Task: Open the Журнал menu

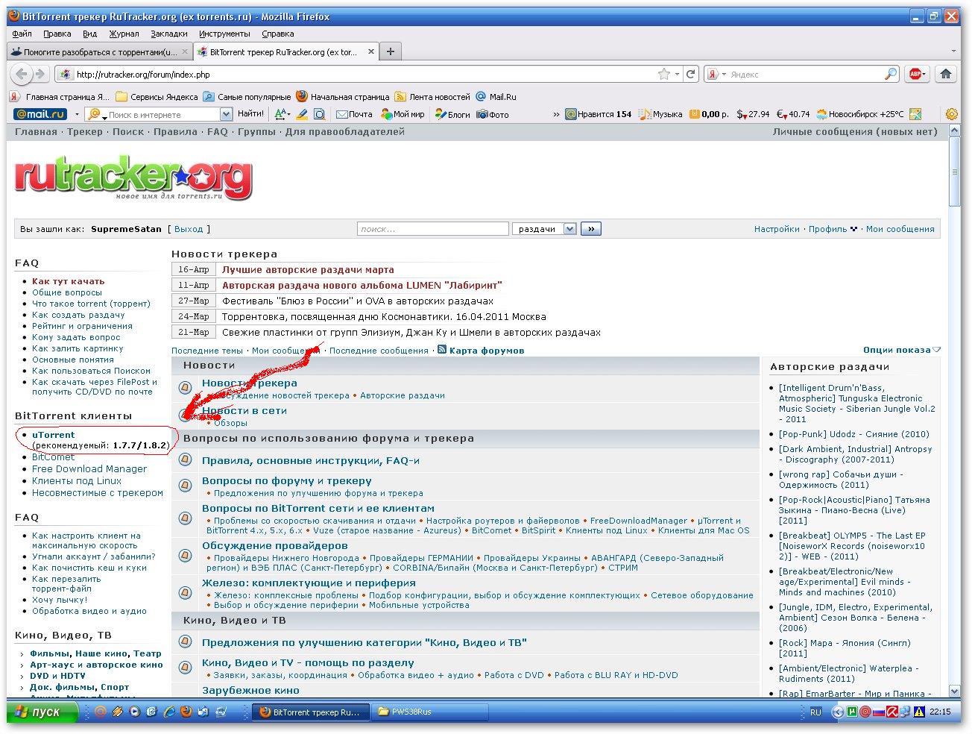Action: click(x=124, y=34)
